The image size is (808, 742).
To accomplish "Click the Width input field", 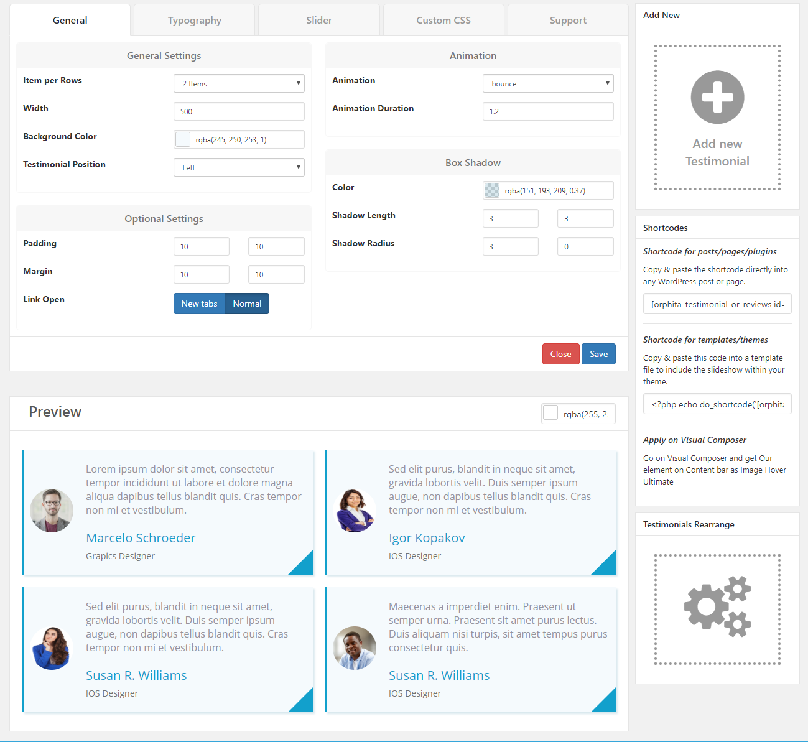I will pos(239,111).
